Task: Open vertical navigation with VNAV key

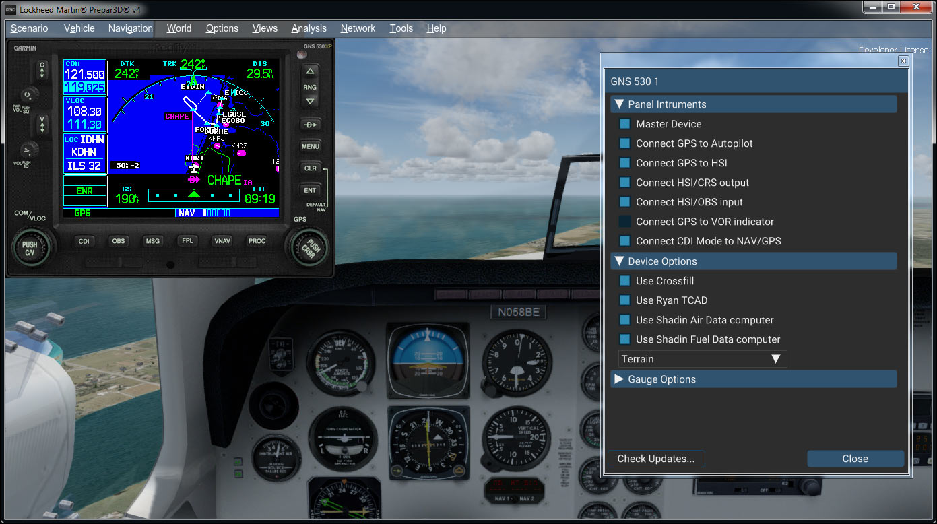Action: (222, 241)
